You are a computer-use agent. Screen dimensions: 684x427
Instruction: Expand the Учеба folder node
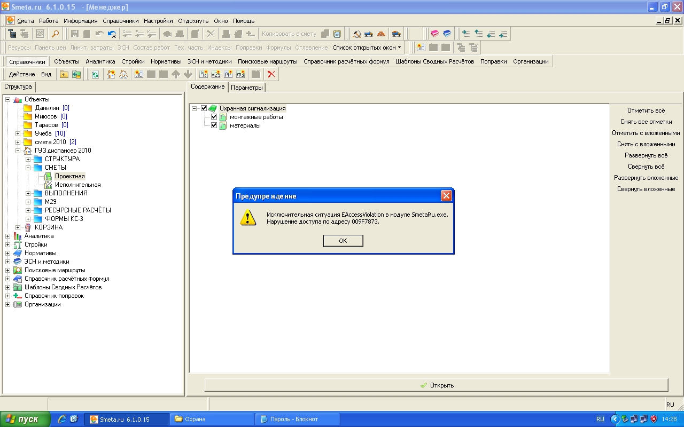click(18, 133)
